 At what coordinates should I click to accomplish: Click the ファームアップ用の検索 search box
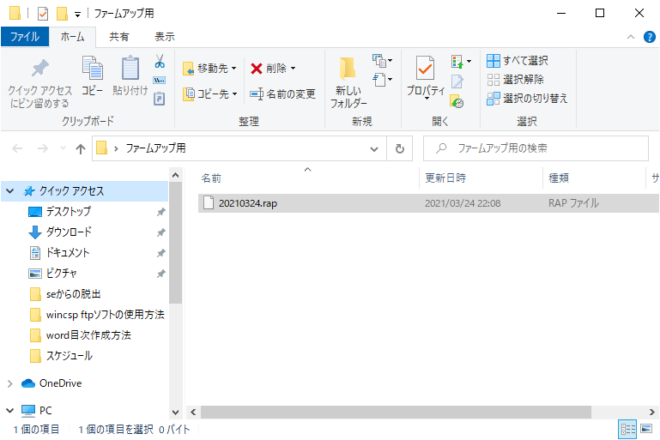(536, 148)
